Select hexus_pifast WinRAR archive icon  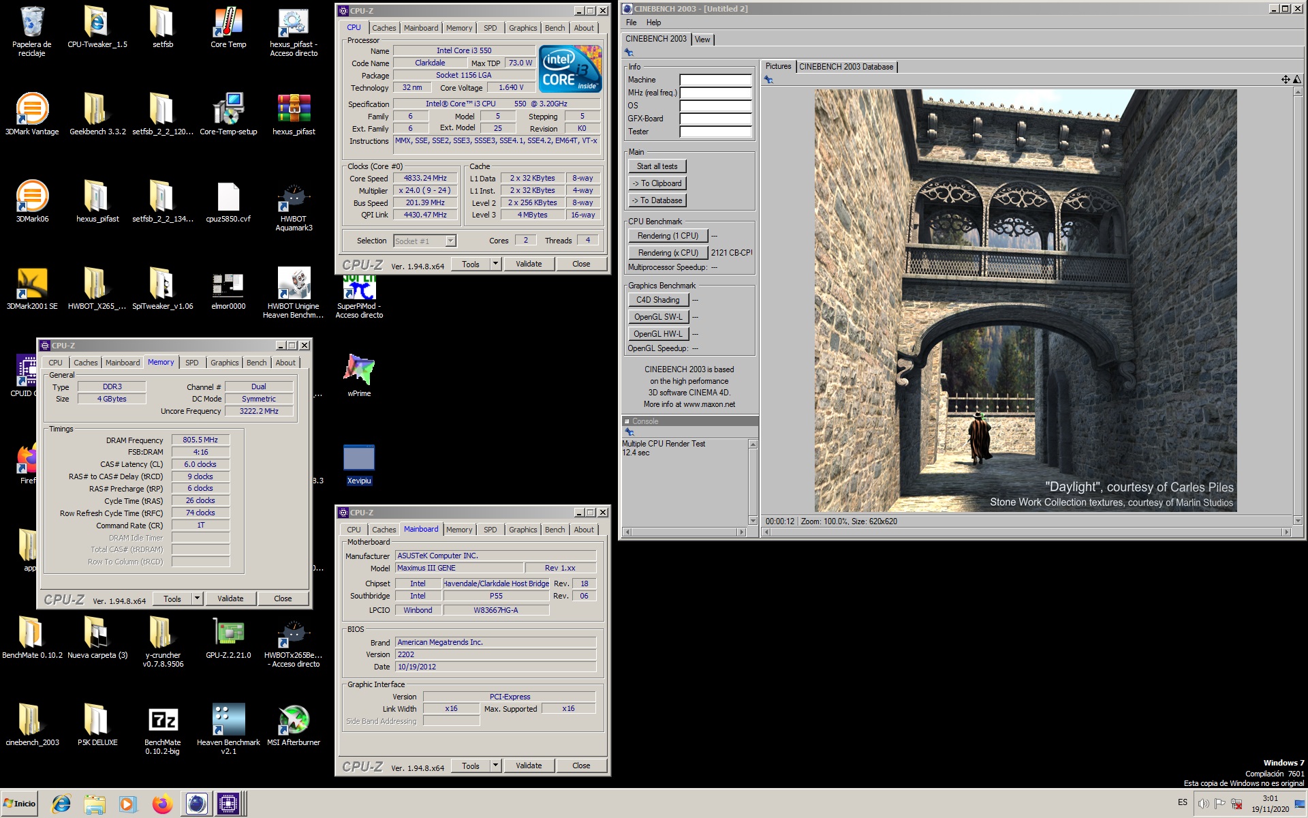(294, 114)
